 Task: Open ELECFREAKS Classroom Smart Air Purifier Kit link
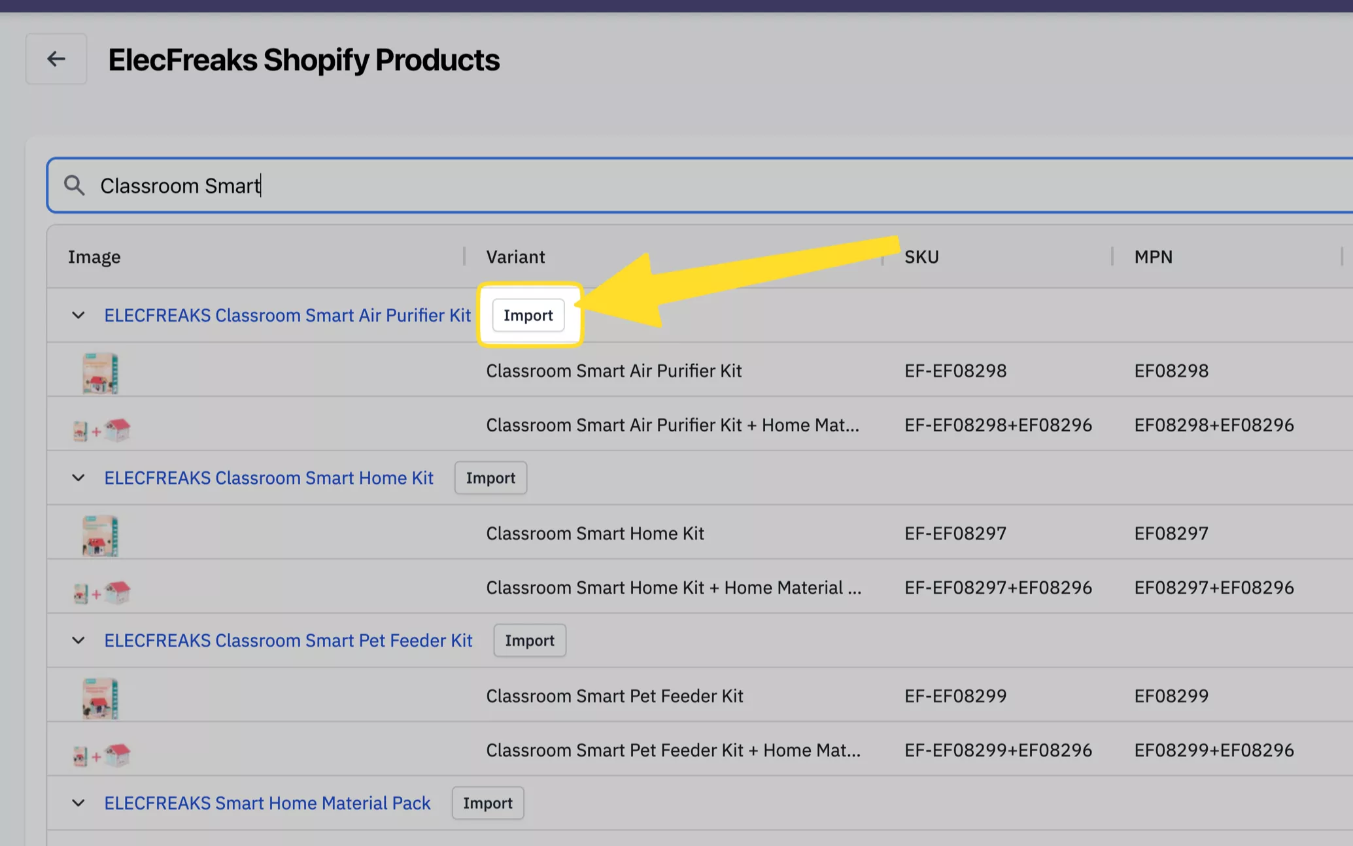(x=288, y=315)
